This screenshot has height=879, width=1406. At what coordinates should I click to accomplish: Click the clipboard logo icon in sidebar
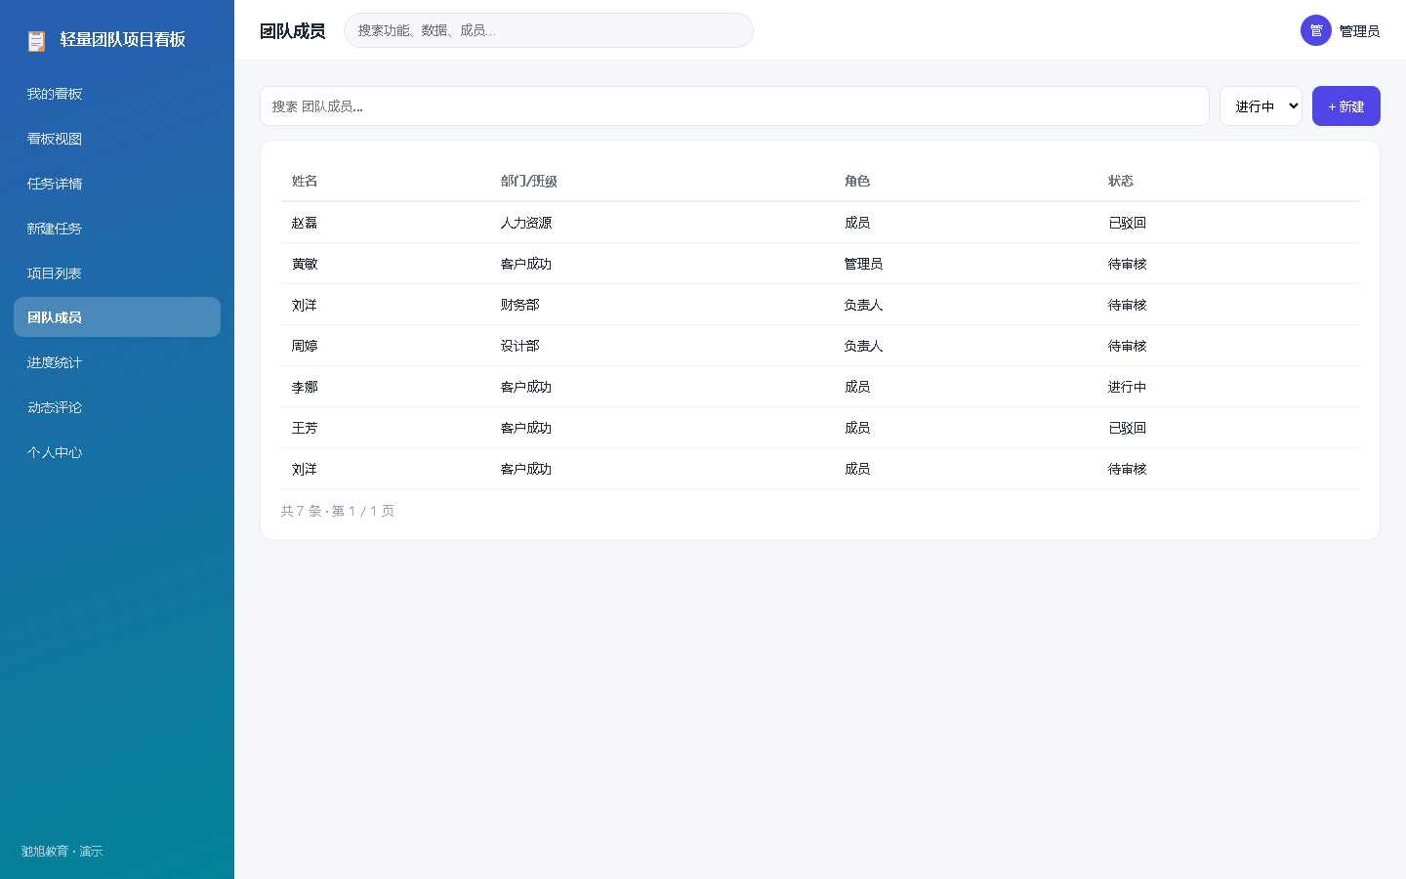click(x=36, y=40)
